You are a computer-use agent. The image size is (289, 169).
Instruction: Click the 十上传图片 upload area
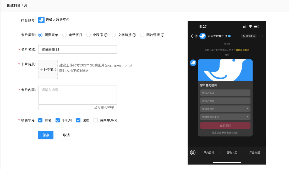(48, 69)
